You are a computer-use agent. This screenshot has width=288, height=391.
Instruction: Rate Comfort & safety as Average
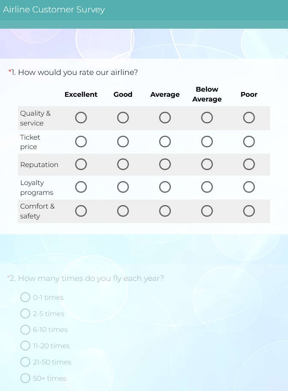pyautogui.click(x=165, y=211)
